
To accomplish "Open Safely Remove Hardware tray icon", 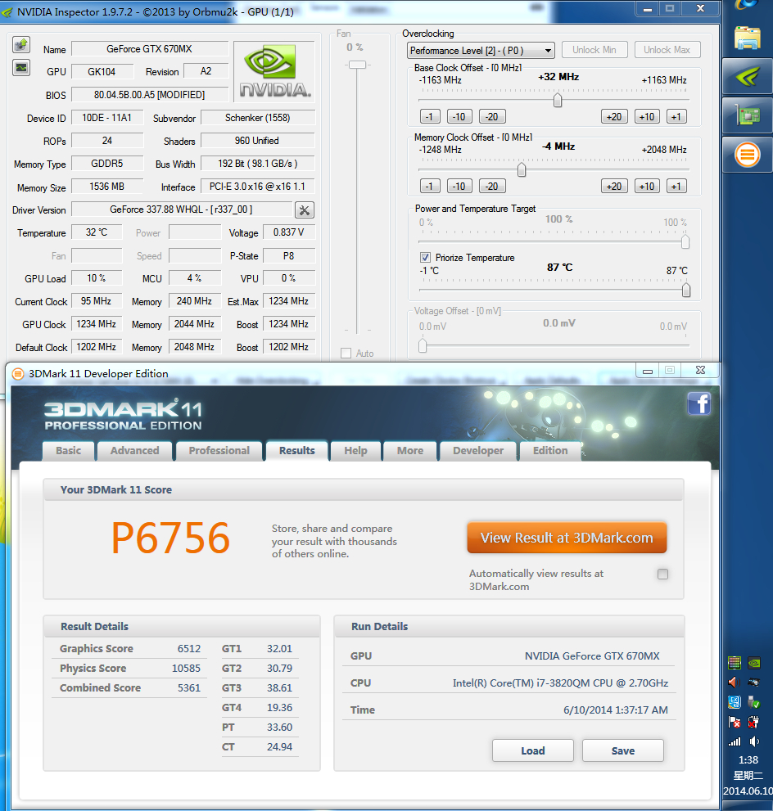I will coord(754,702).
